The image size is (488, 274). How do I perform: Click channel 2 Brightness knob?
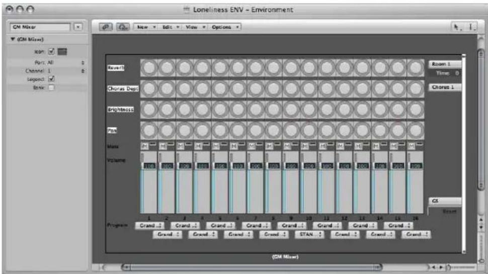pyautogui.click(x=167, y=110)
